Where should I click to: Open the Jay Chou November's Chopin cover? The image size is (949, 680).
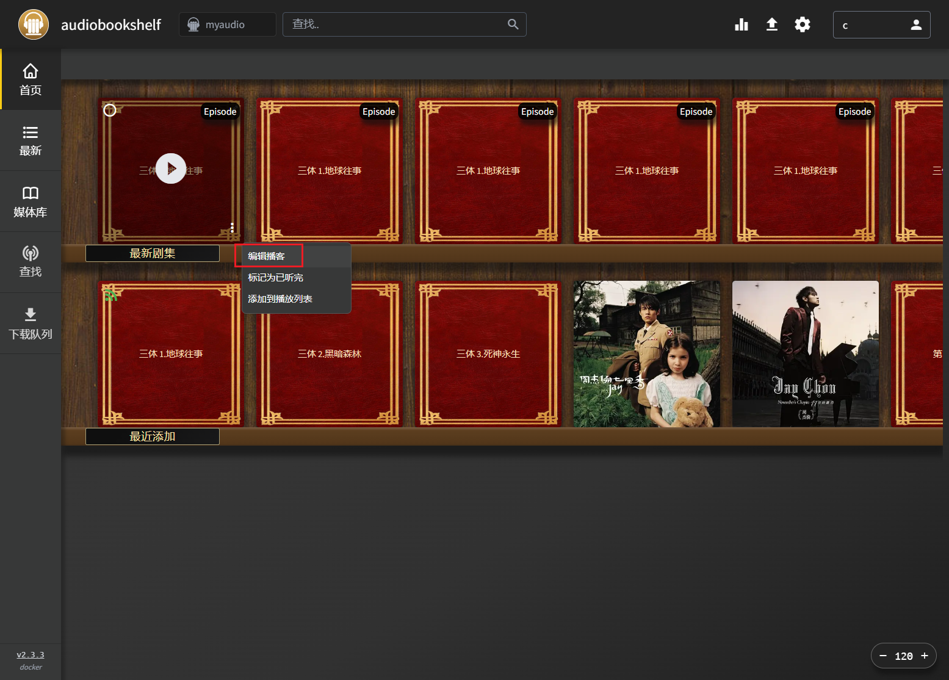point(806,354)
